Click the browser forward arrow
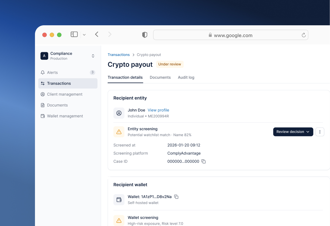330x226 pixels. 110,34
